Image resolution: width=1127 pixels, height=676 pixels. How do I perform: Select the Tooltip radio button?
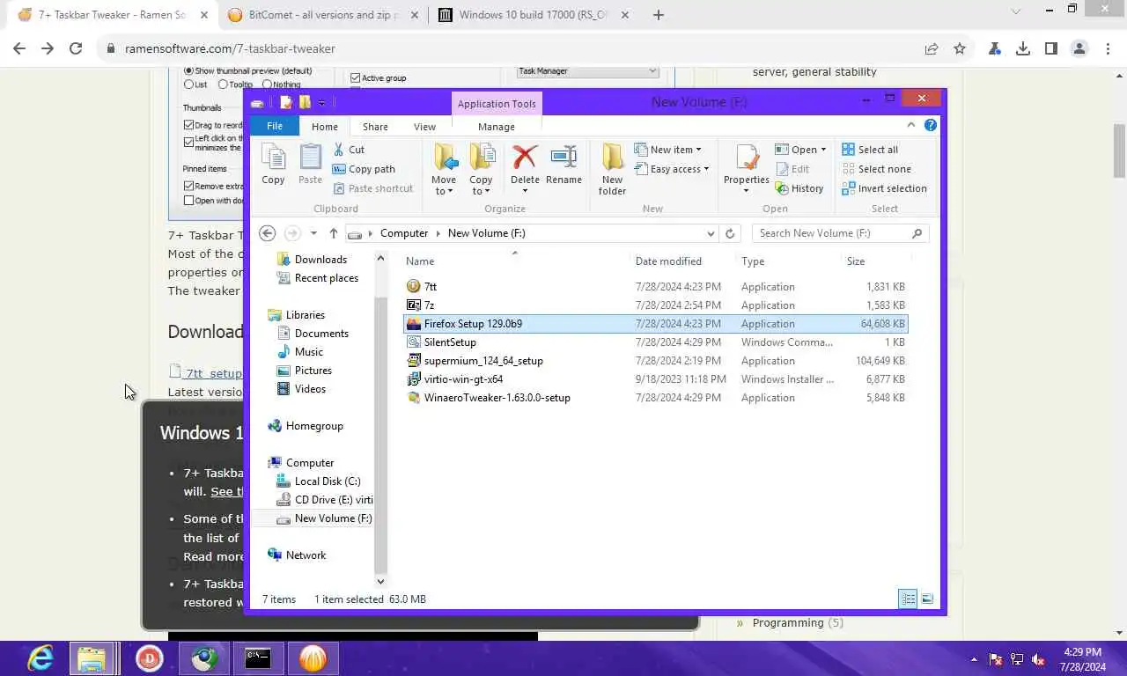click(x=223, y=84)
